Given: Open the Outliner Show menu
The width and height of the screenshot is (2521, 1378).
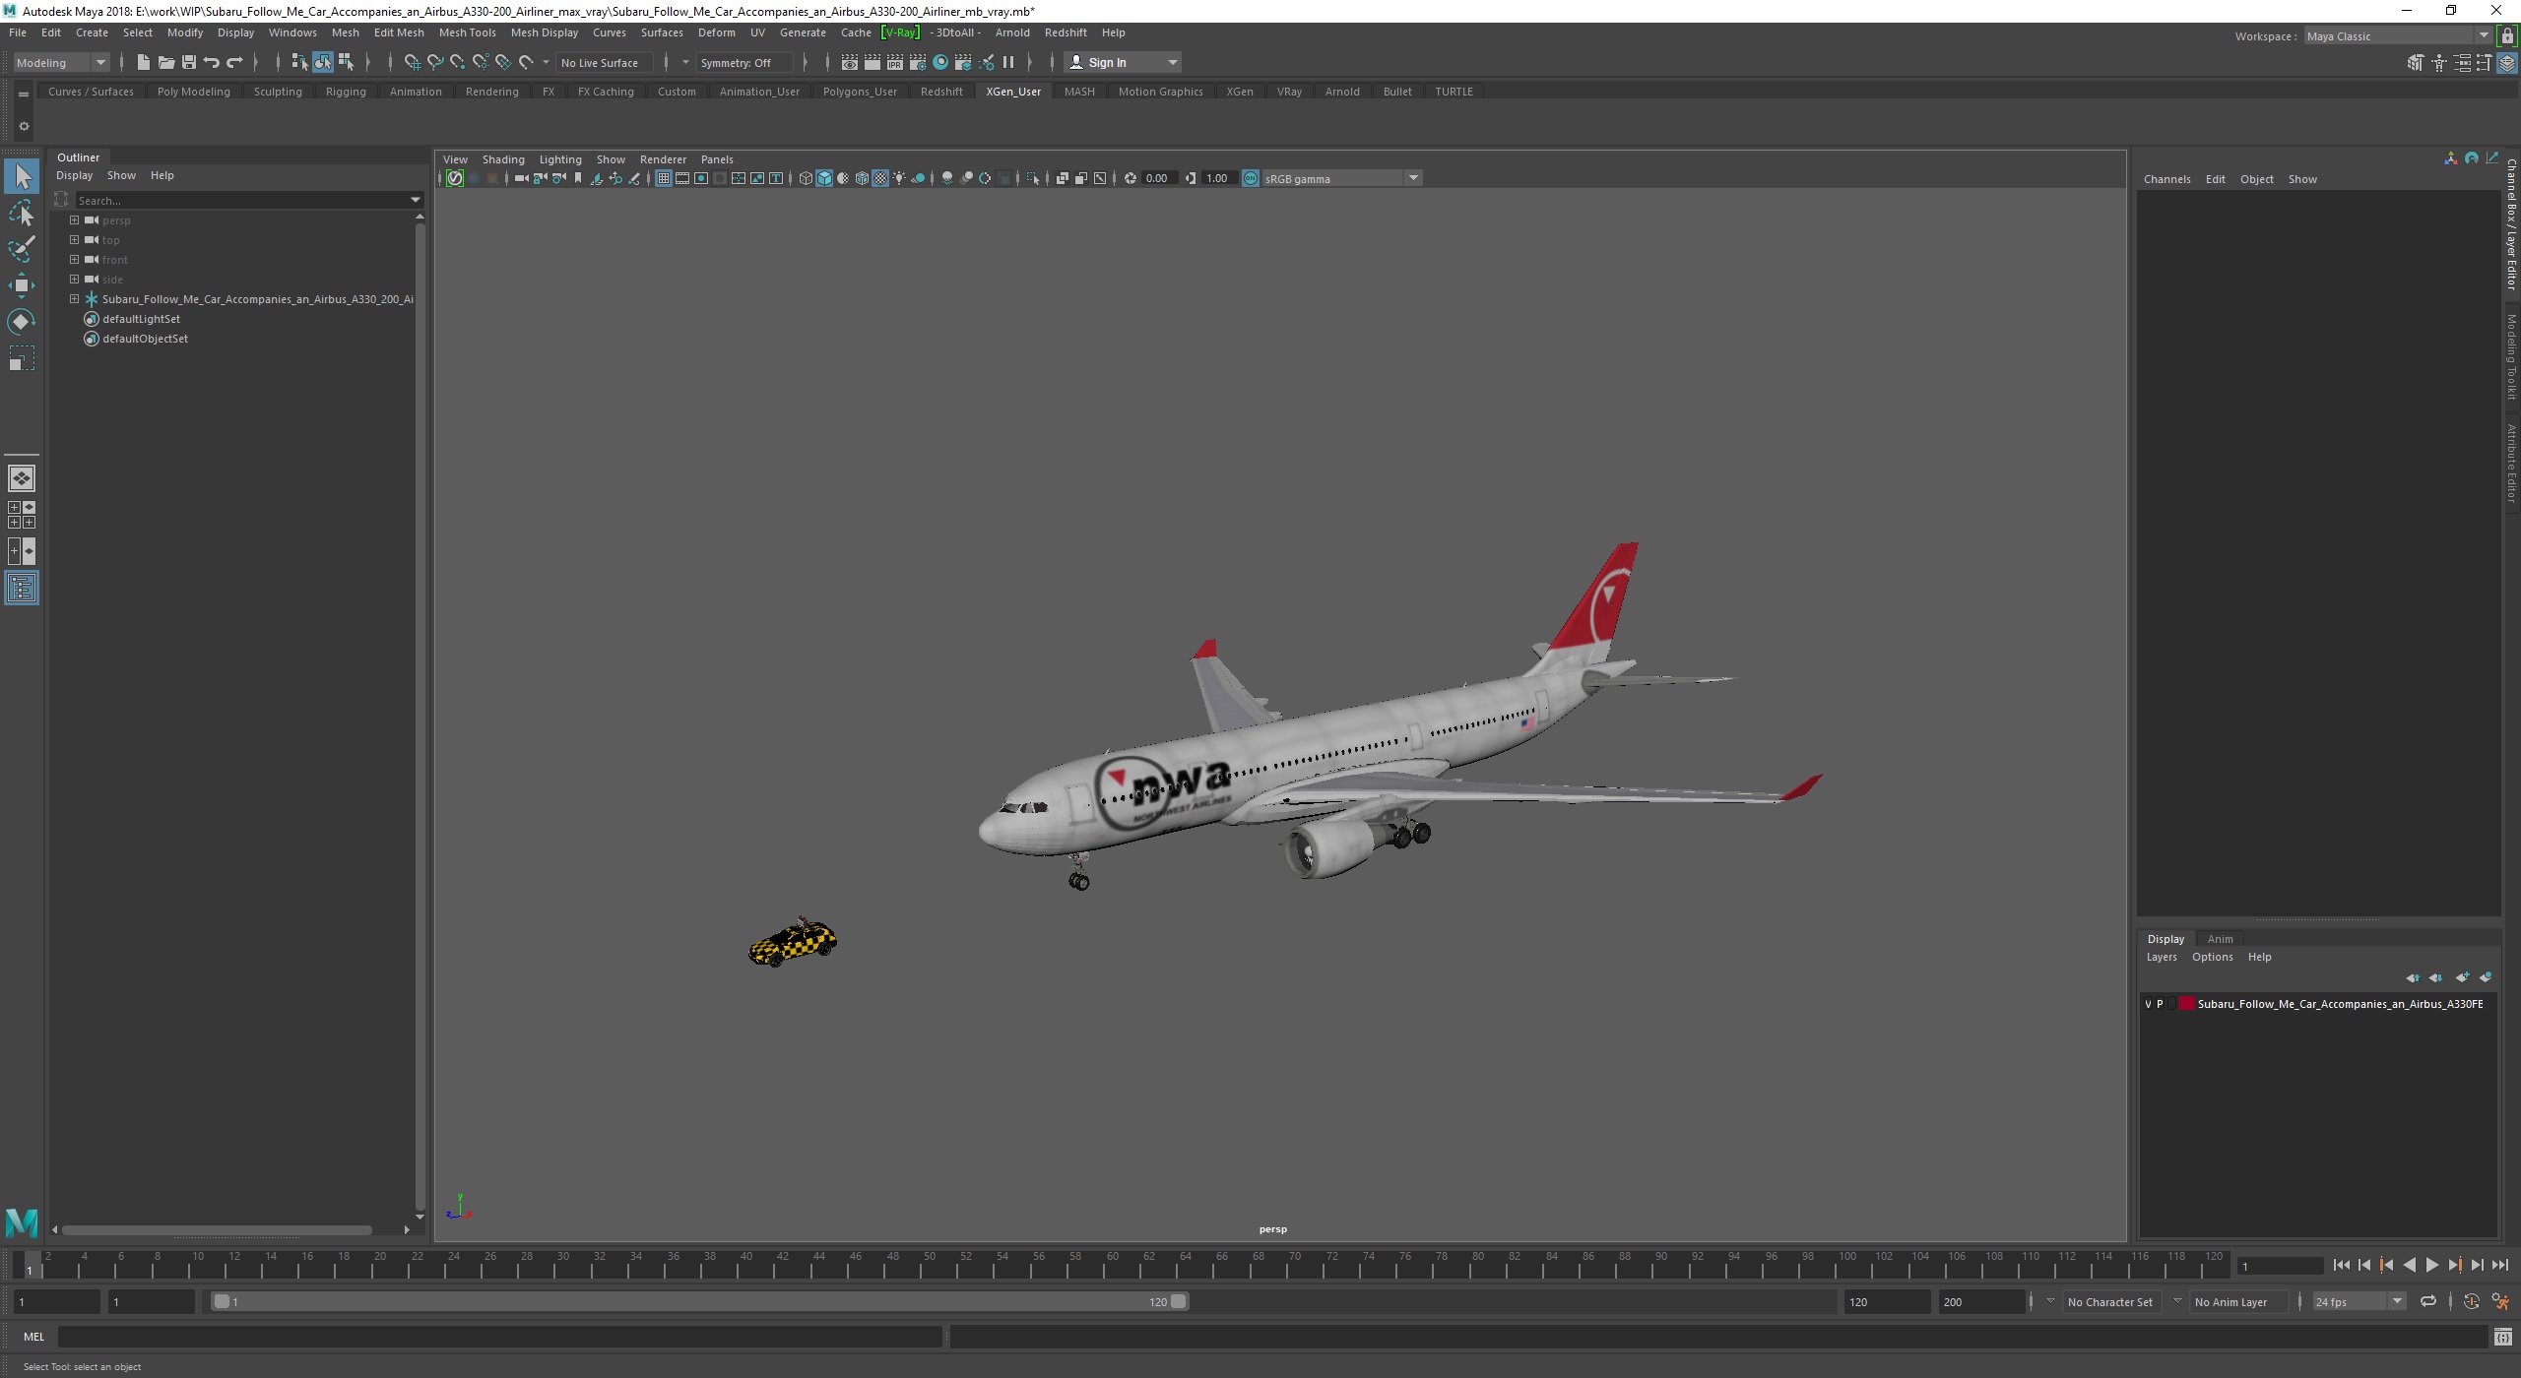Looking at the screenshot, I should click(121, 175).
